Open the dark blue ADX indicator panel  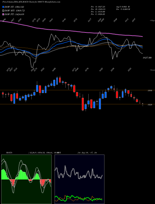(79, 179)
